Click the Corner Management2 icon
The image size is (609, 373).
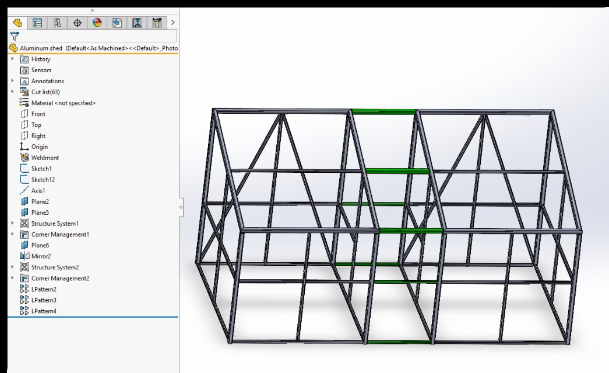tap(24, 278)
